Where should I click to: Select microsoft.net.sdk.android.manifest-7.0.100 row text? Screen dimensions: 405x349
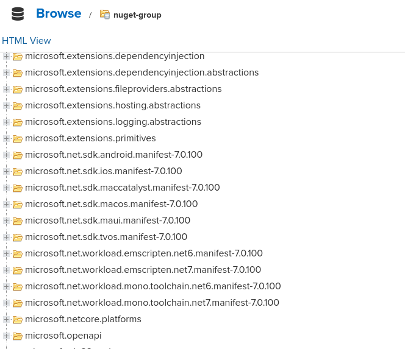(x=113, y=155)
